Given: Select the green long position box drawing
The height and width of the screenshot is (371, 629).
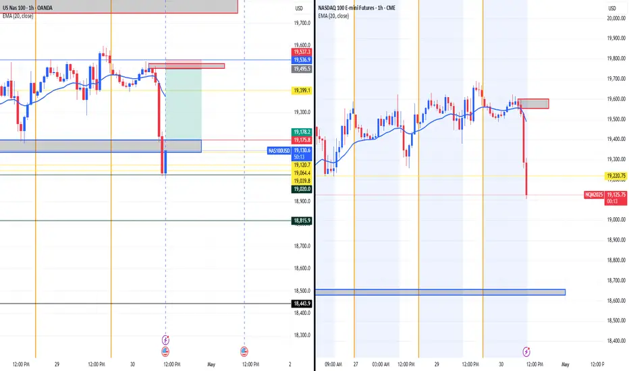Looking at the screenshot, I should pos(184,105).
